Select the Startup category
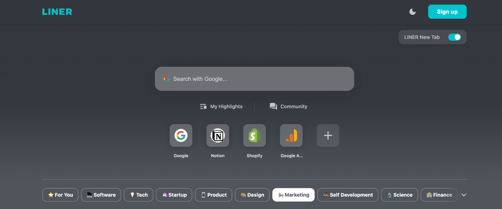Viewport: 502px width, 209px height. click(174, 195)
